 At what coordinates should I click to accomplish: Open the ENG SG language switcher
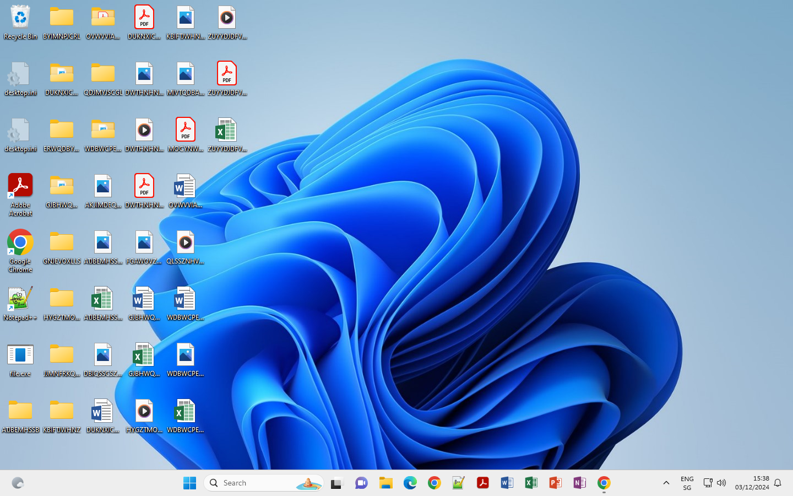pyautogui.click(x=687, y=483)
